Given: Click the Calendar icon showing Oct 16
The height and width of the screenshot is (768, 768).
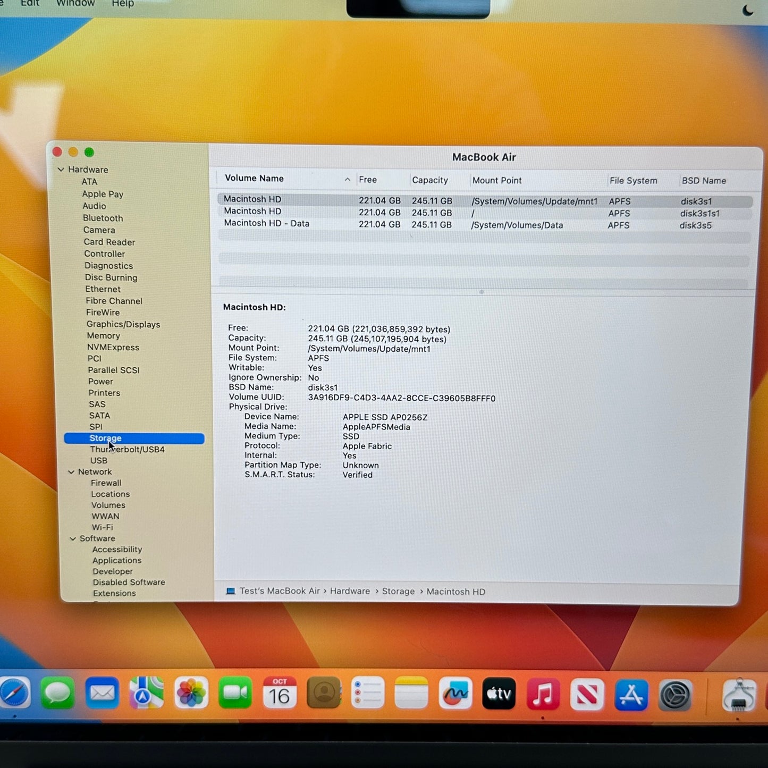Looking at the screenshot, I should (x=280, y=693).
